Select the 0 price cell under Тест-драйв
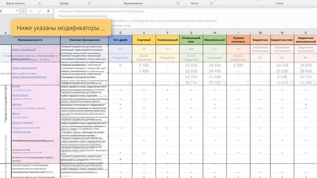 120,65
